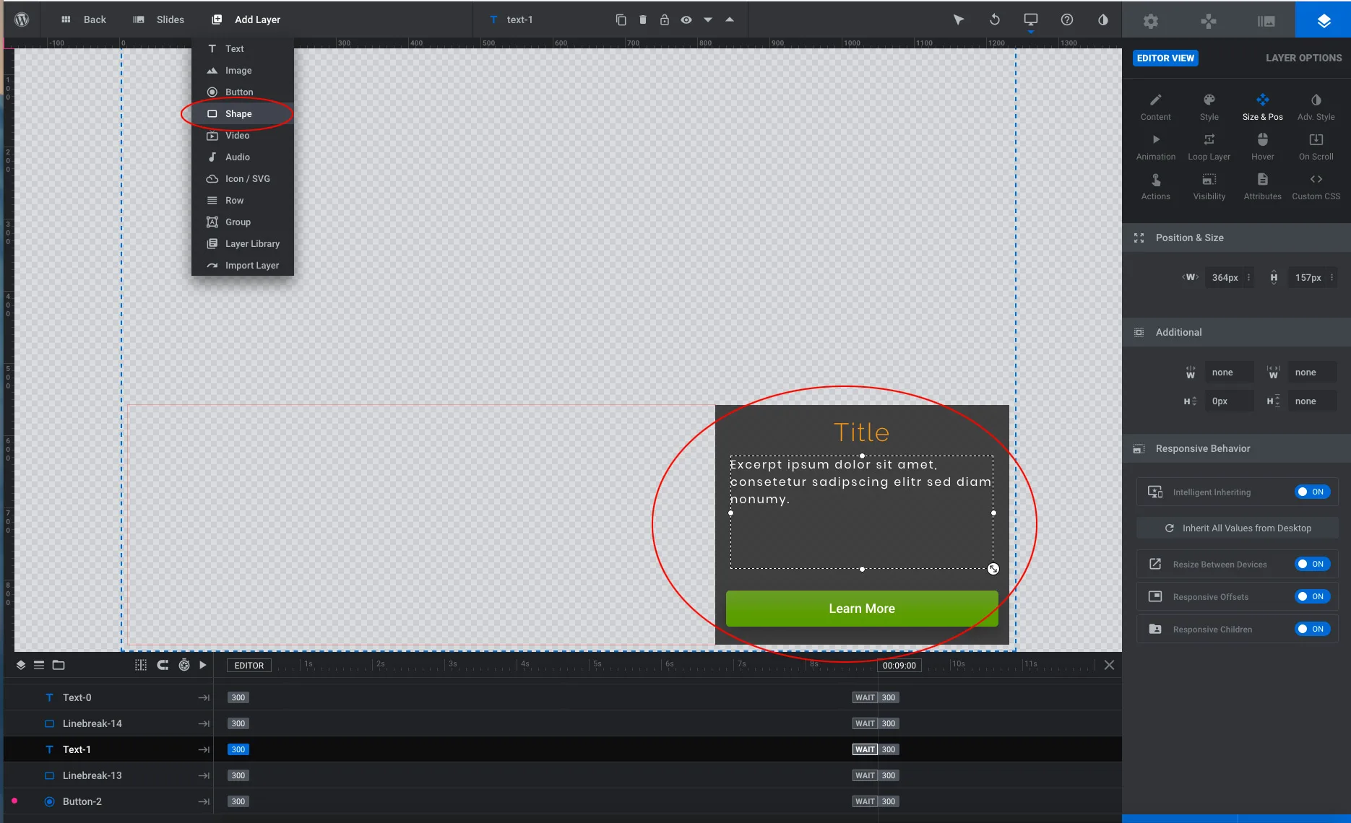Add a Group layer
Screen dimensions: 1351x823
(243, 222)
